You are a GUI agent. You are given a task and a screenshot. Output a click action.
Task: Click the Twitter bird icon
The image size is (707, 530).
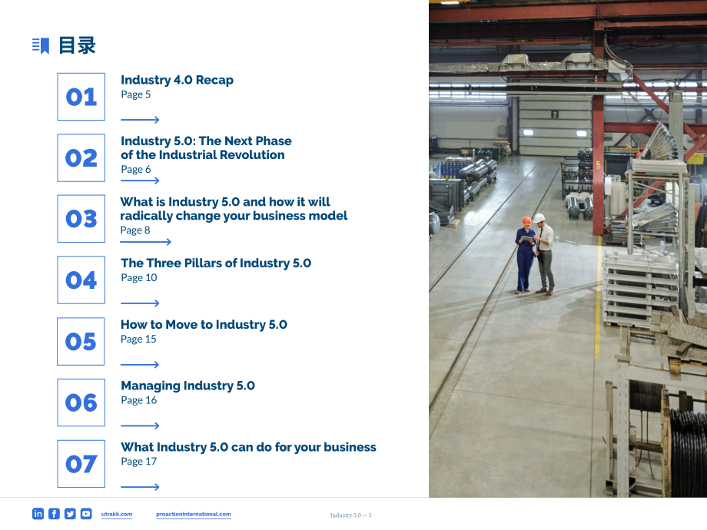[x=70, y=513]
